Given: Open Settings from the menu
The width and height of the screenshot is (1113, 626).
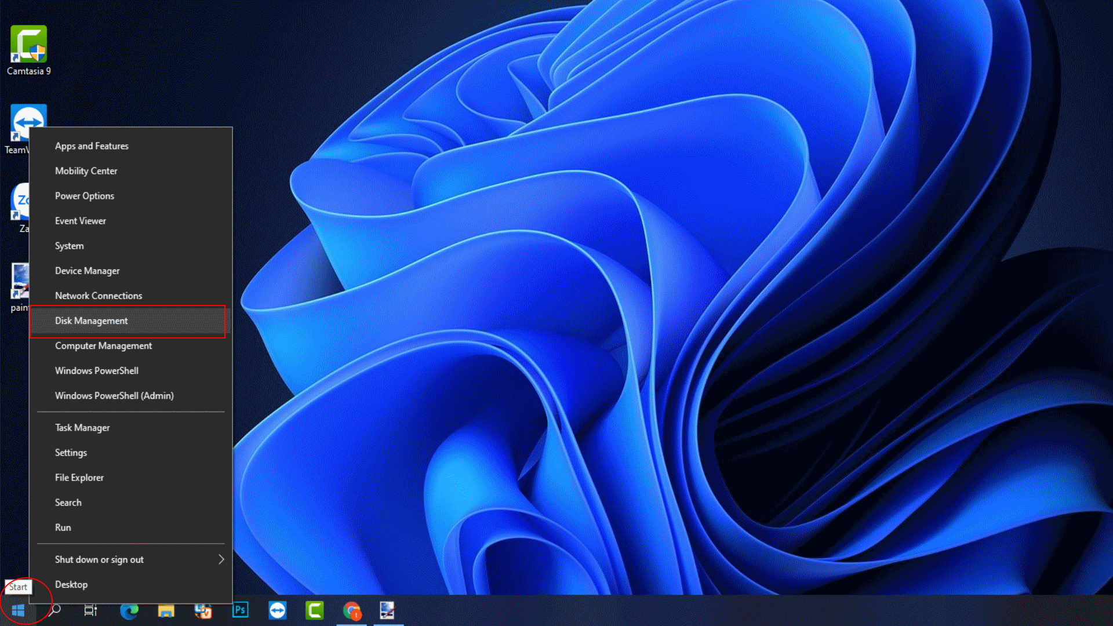Looking at the screenshot, I should point(71,453).
